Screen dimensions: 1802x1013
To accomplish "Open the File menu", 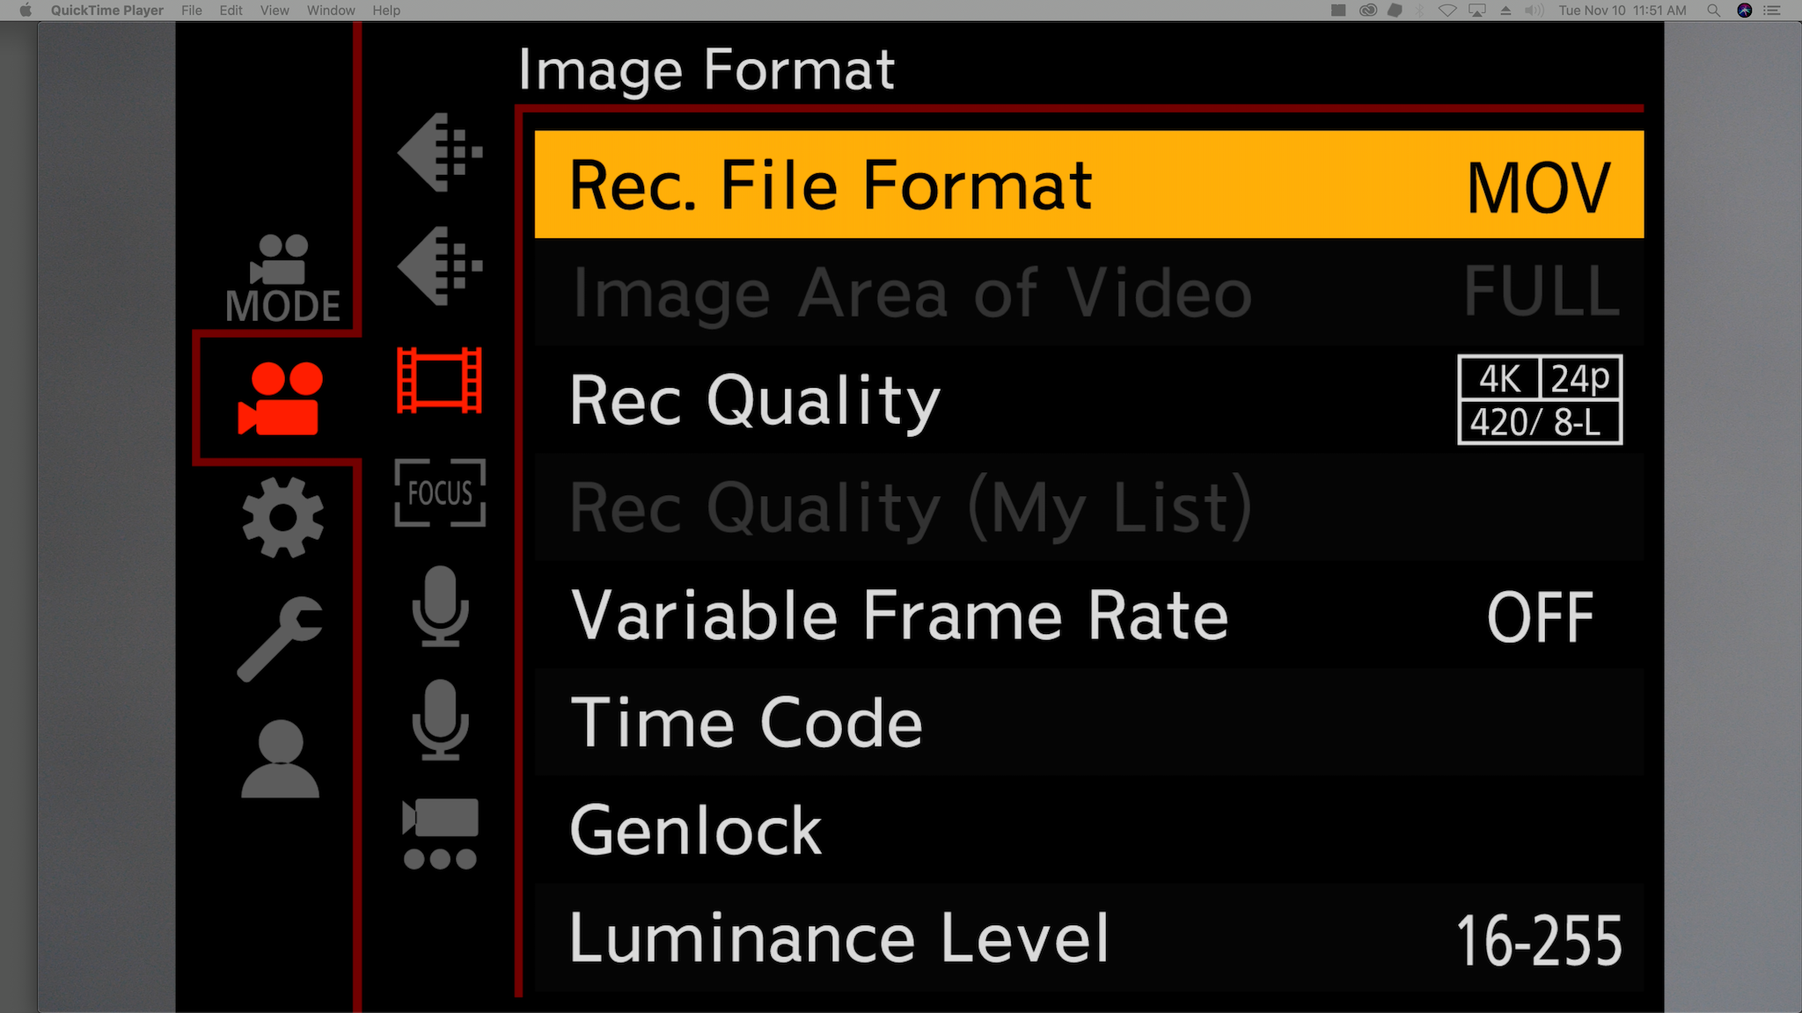I will (191, 11).
